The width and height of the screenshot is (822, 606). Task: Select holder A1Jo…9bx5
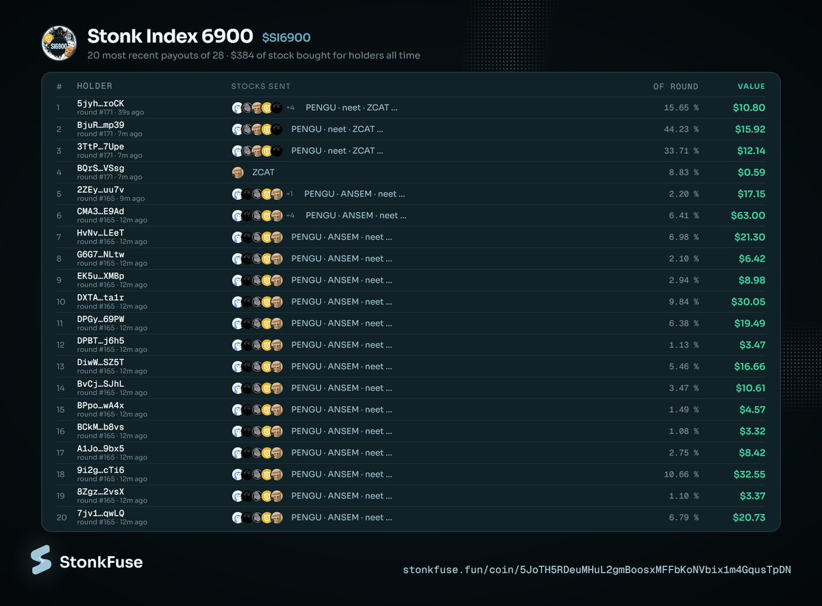pos(101,449)
